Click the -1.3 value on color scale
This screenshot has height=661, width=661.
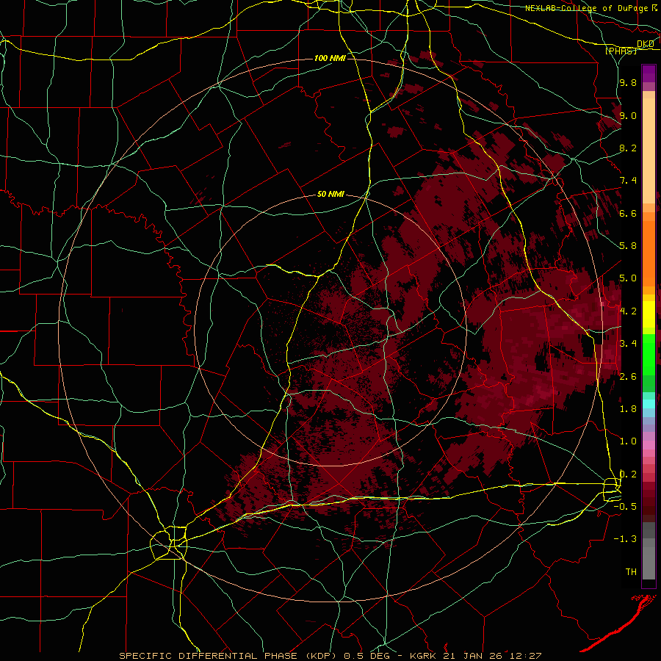tap(625, 539)
